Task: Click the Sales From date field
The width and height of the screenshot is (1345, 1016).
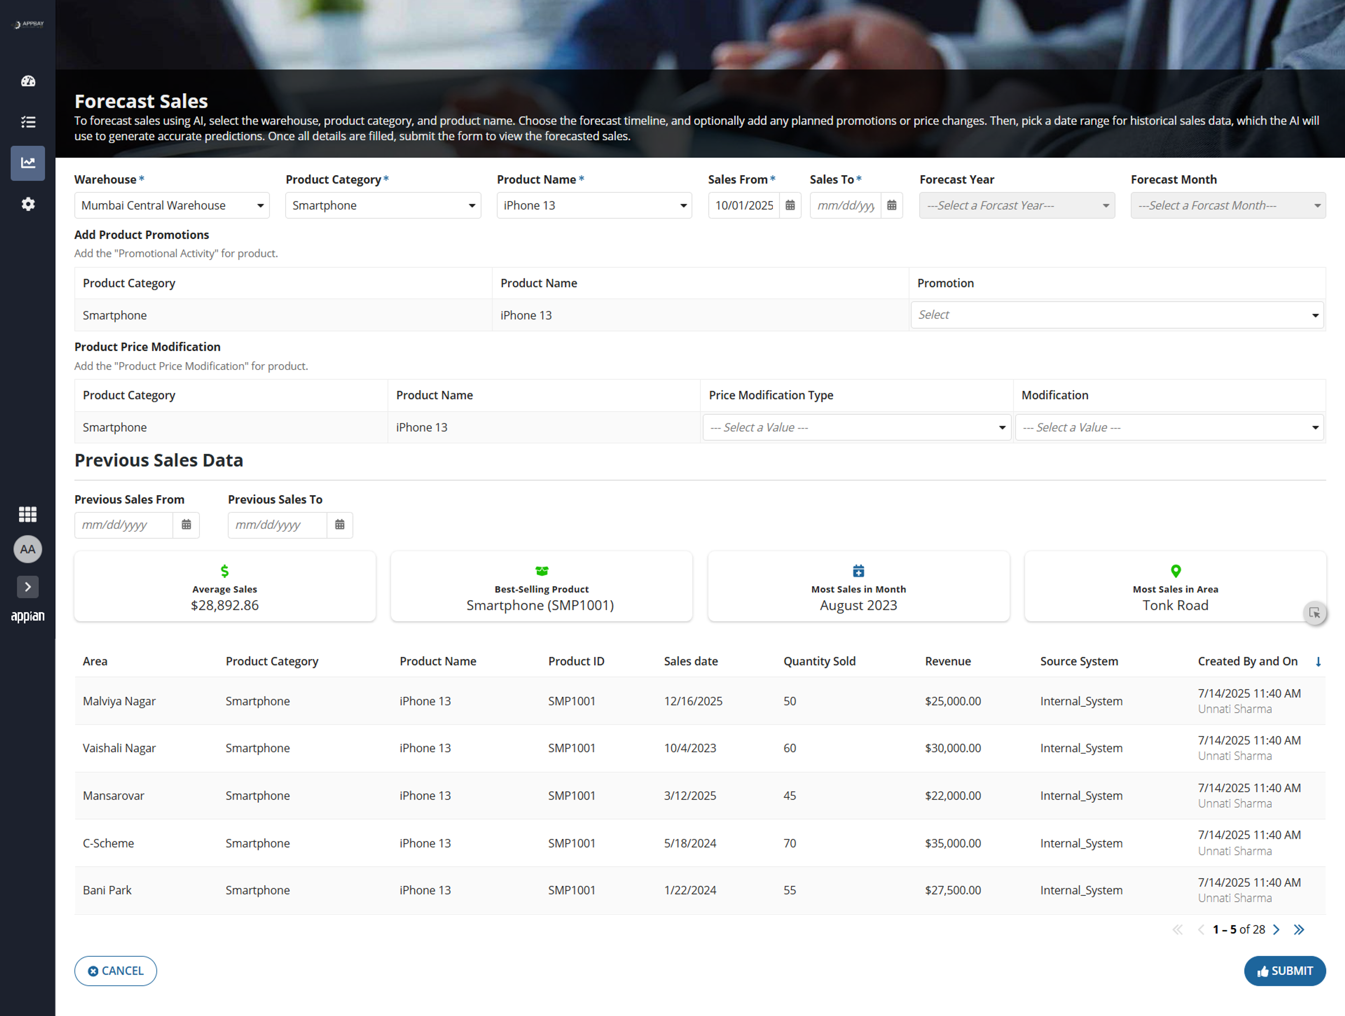Action: click(x=744, y=206)
